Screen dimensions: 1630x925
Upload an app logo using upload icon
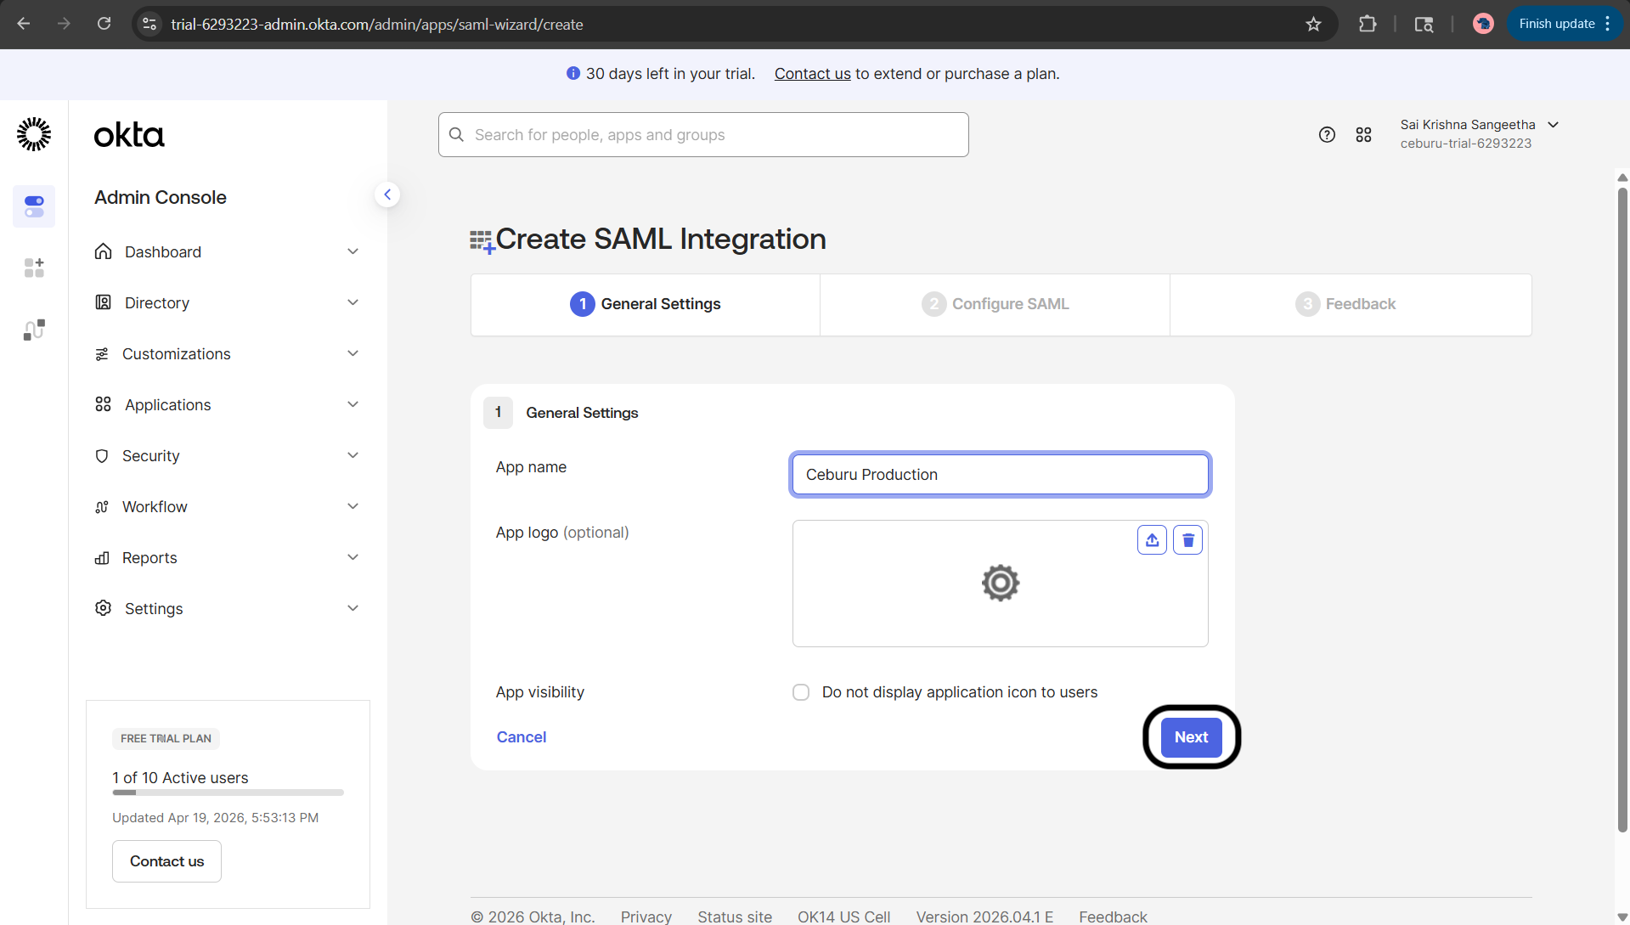point(1152,540)
